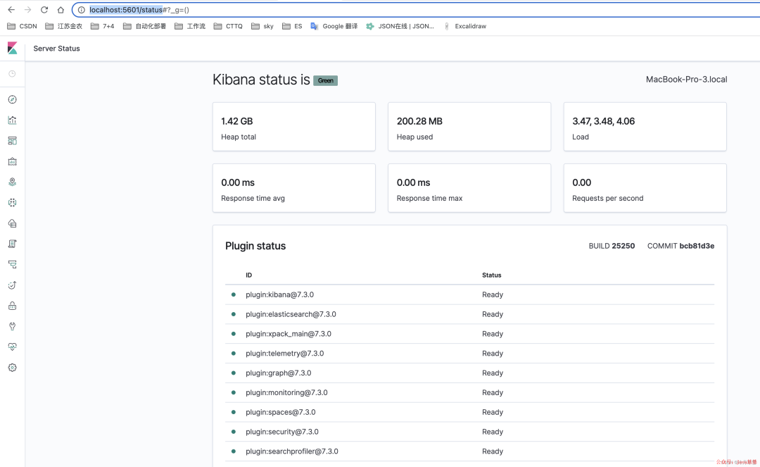Open Discover compass icon in sidebar
The image size is (760, 467).
(x=12, y=99)
